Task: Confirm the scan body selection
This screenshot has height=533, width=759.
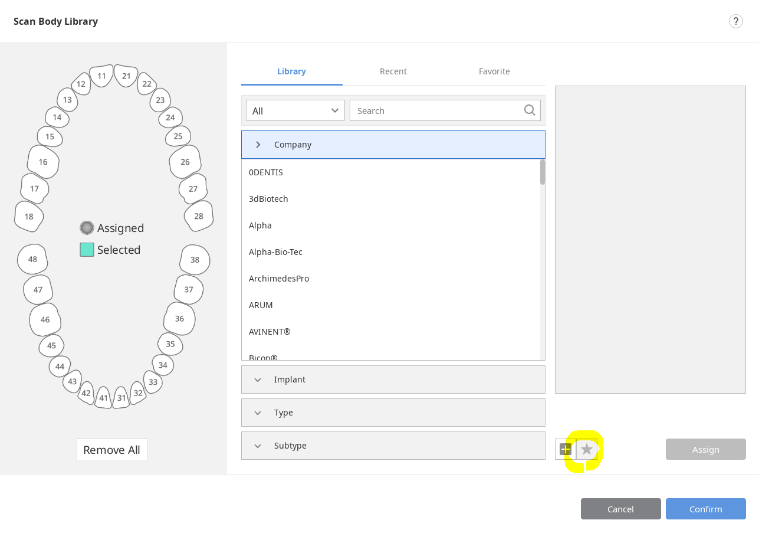Action: 706,509
